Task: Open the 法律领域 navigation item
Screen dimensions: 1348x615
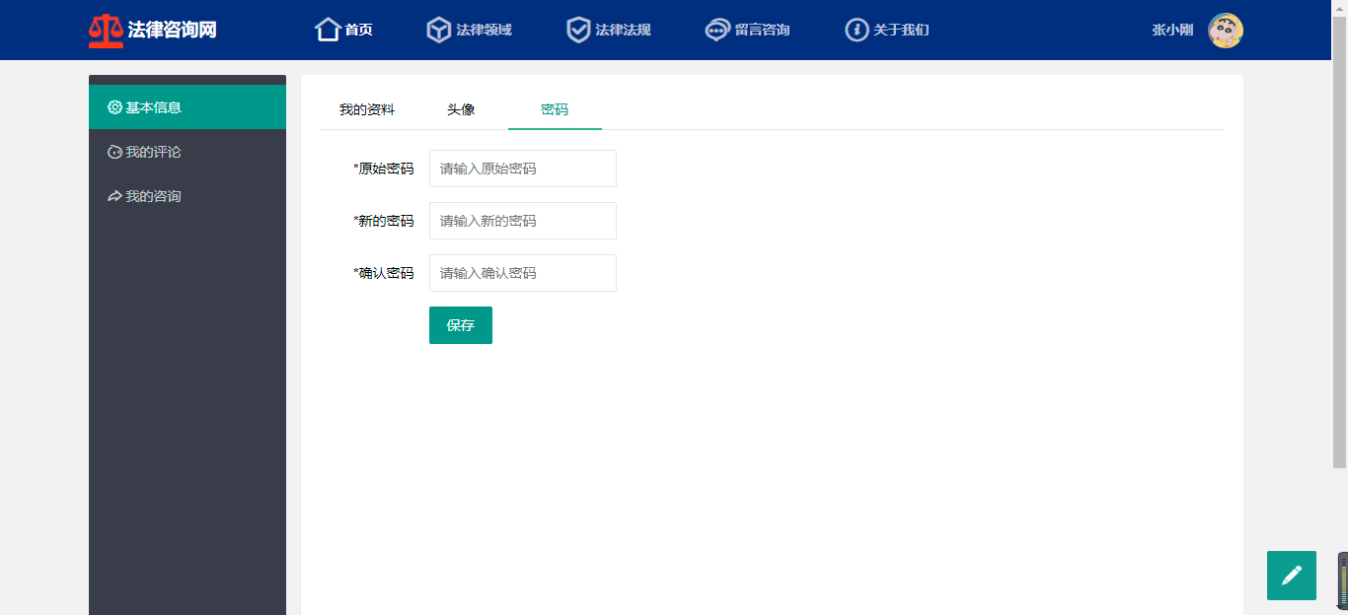Action: (x=469, y=30)
